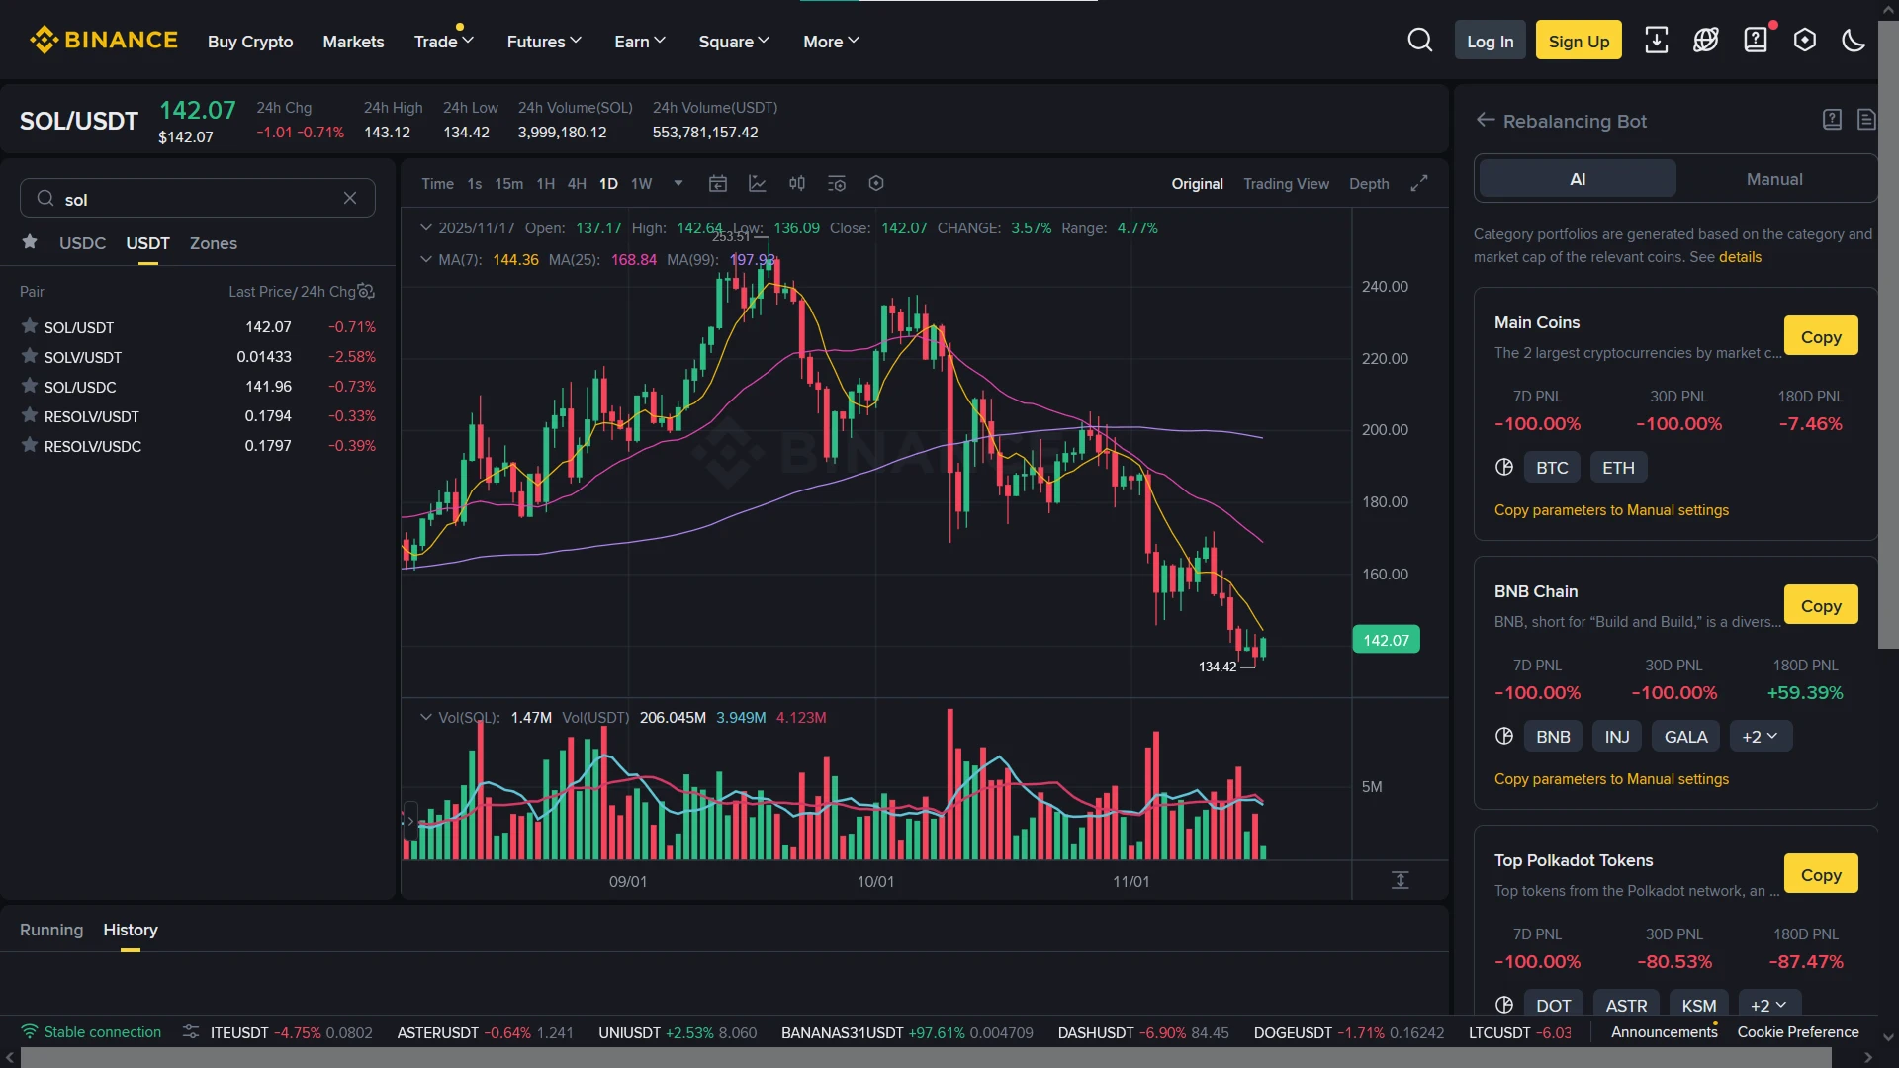Open the search magnifier in the top navigation
The image size is (1899, 1068).
click(x=1420, y=40)
